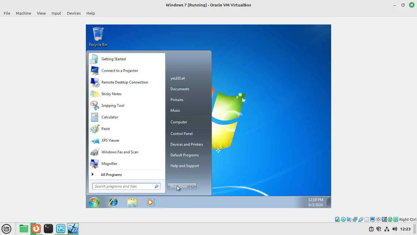The height and width of the screenshot is (235, 417).
Task: Click VirtualBox mouse integration indicator
Action: pyautogui.click(x=390, y=219)
